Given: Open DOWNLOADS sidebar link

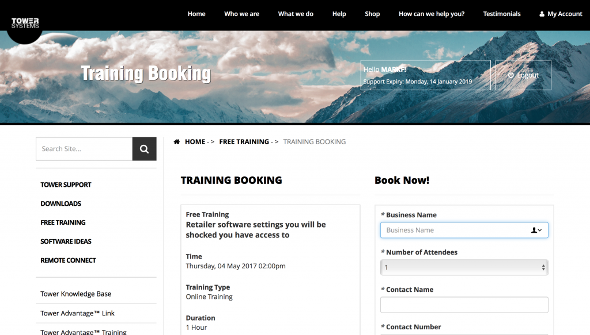Looking at the screenshot, I should (x=60, y=204).
